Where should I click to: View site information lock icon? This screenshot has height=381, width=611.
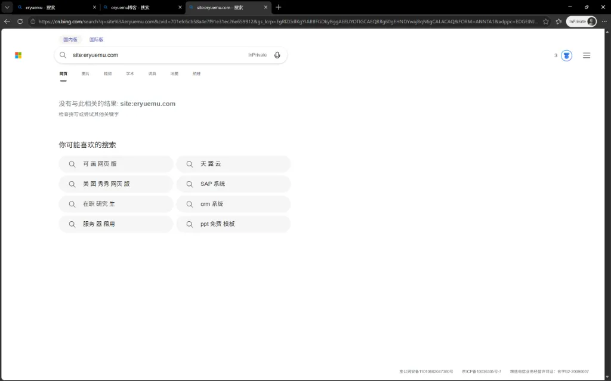(x=33, y=21)
